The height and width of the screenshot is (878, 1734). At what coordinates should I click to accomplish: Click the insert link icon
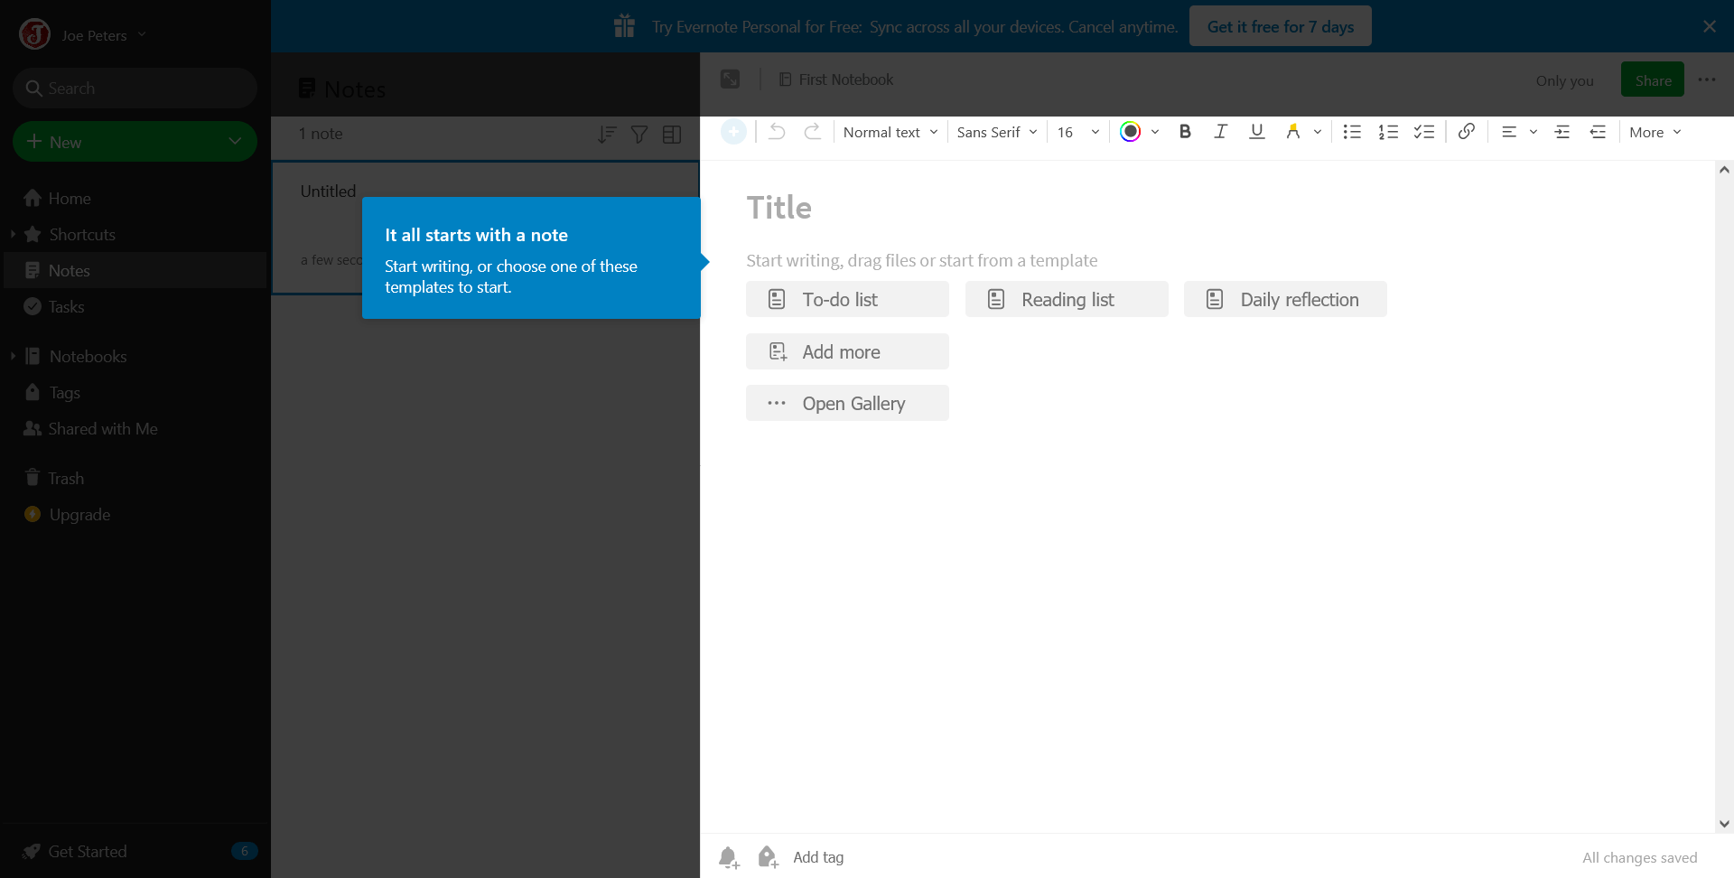tap(1466, 132)
